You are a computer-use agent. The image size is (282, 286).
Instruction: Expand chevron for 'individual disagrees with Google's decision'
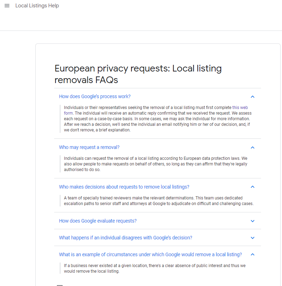pyautogui.click(x=252, y=238)
